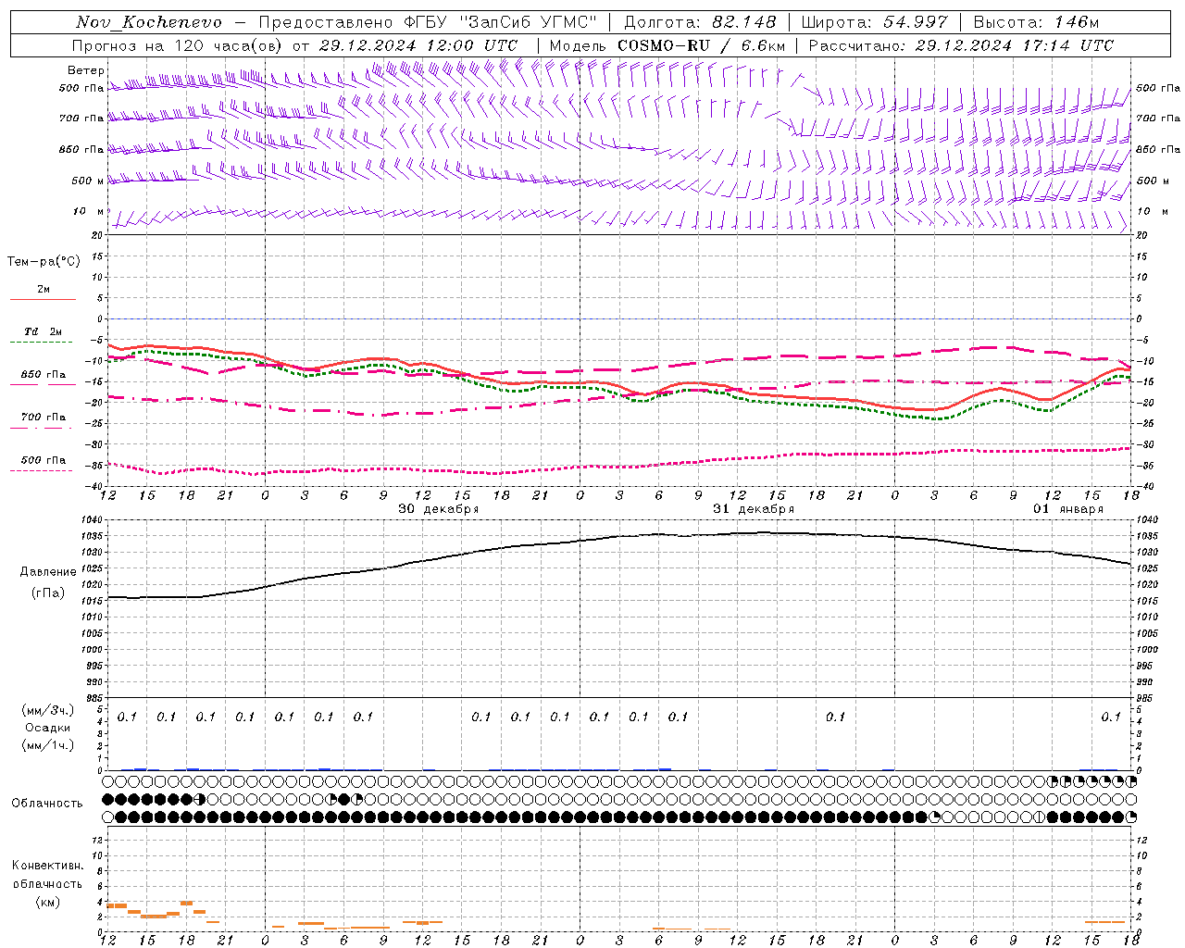The image size is (1185, 948).
Task: Click the dash-dot line under "700 гПа" legend
Action: tap(43, 428)
